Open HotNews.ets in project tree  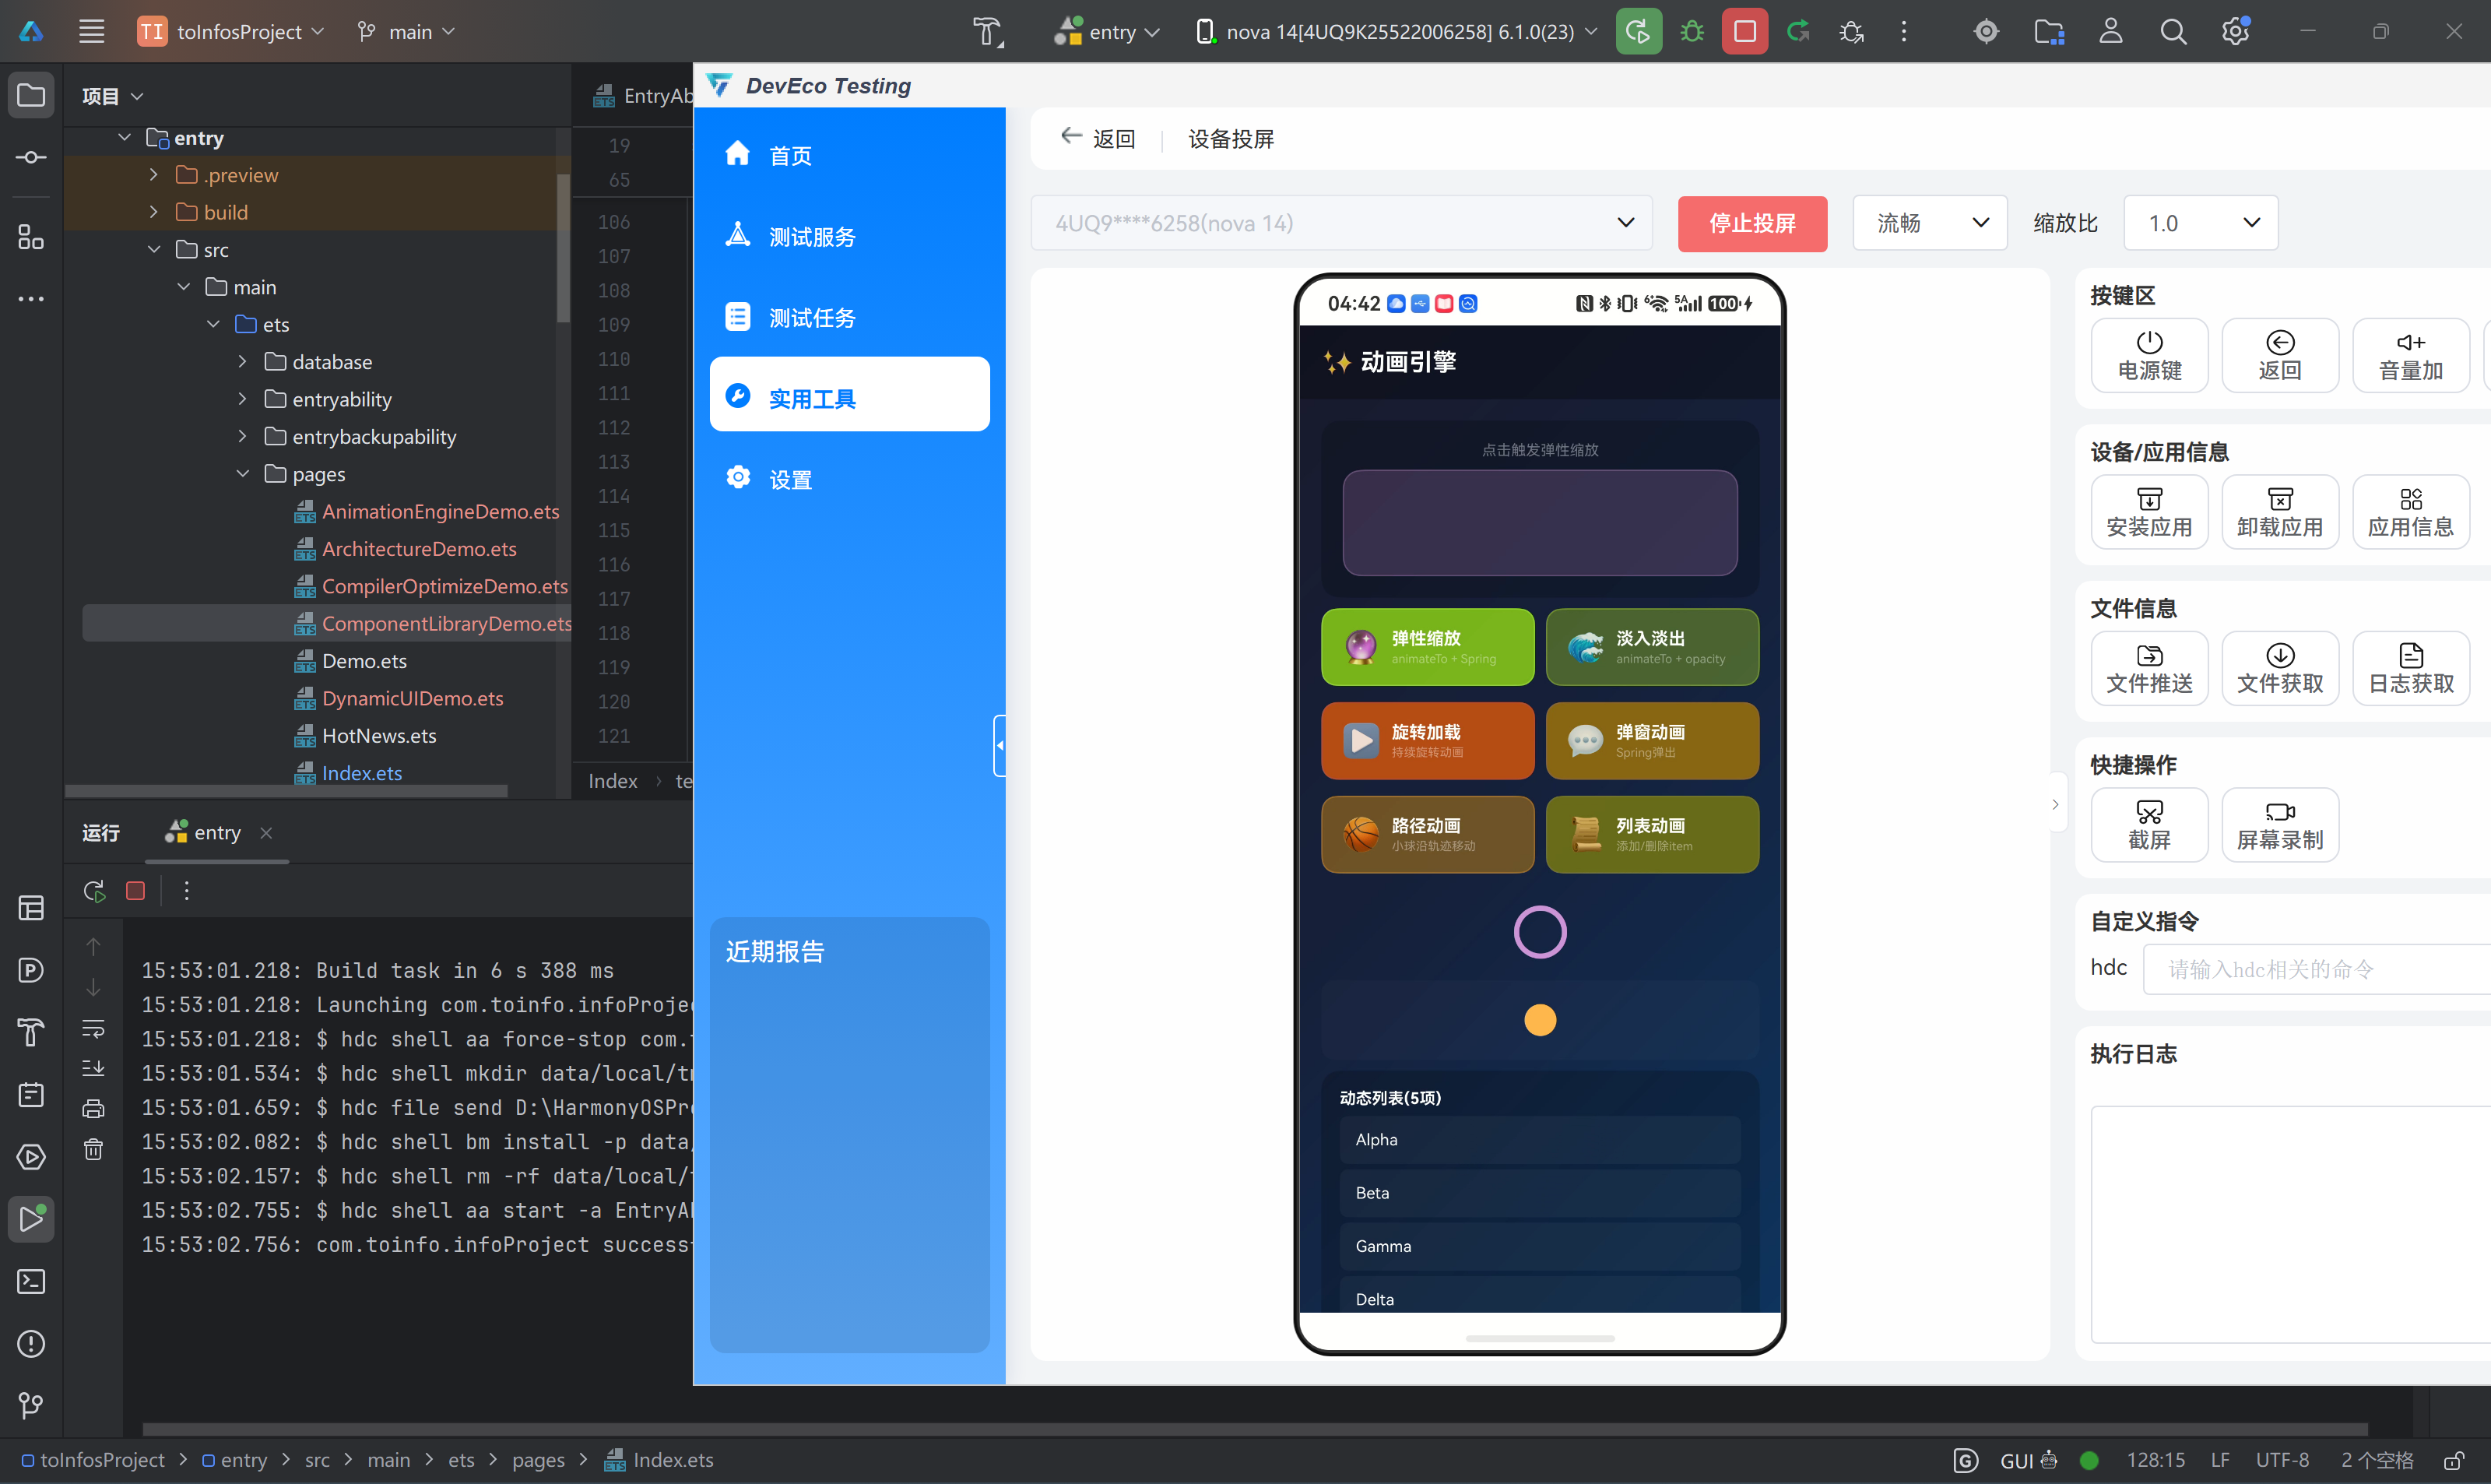pos(379,735)
